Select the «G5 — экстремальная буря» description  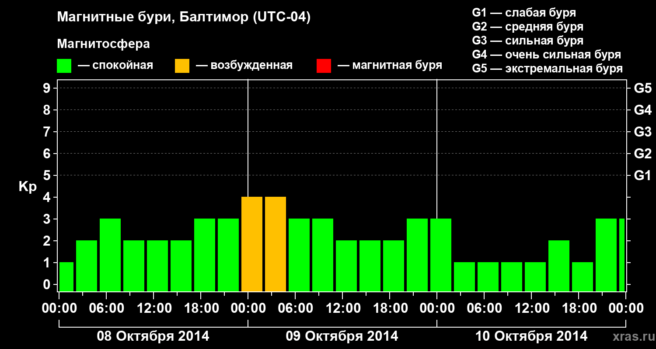pos(548,68)
